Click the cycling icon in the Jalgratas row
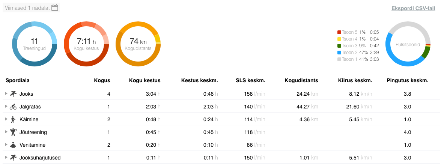The width and height of the screenshot is (441, 164). pos(13,107)
